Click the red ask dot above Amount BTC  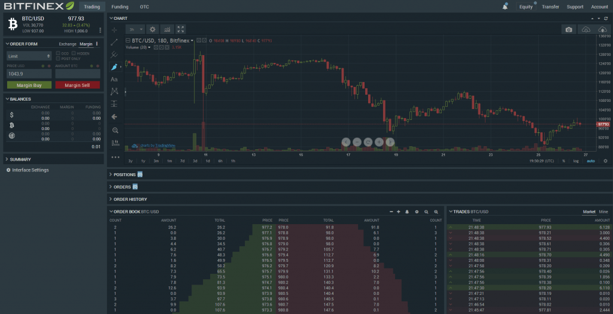tap(98, 66)
